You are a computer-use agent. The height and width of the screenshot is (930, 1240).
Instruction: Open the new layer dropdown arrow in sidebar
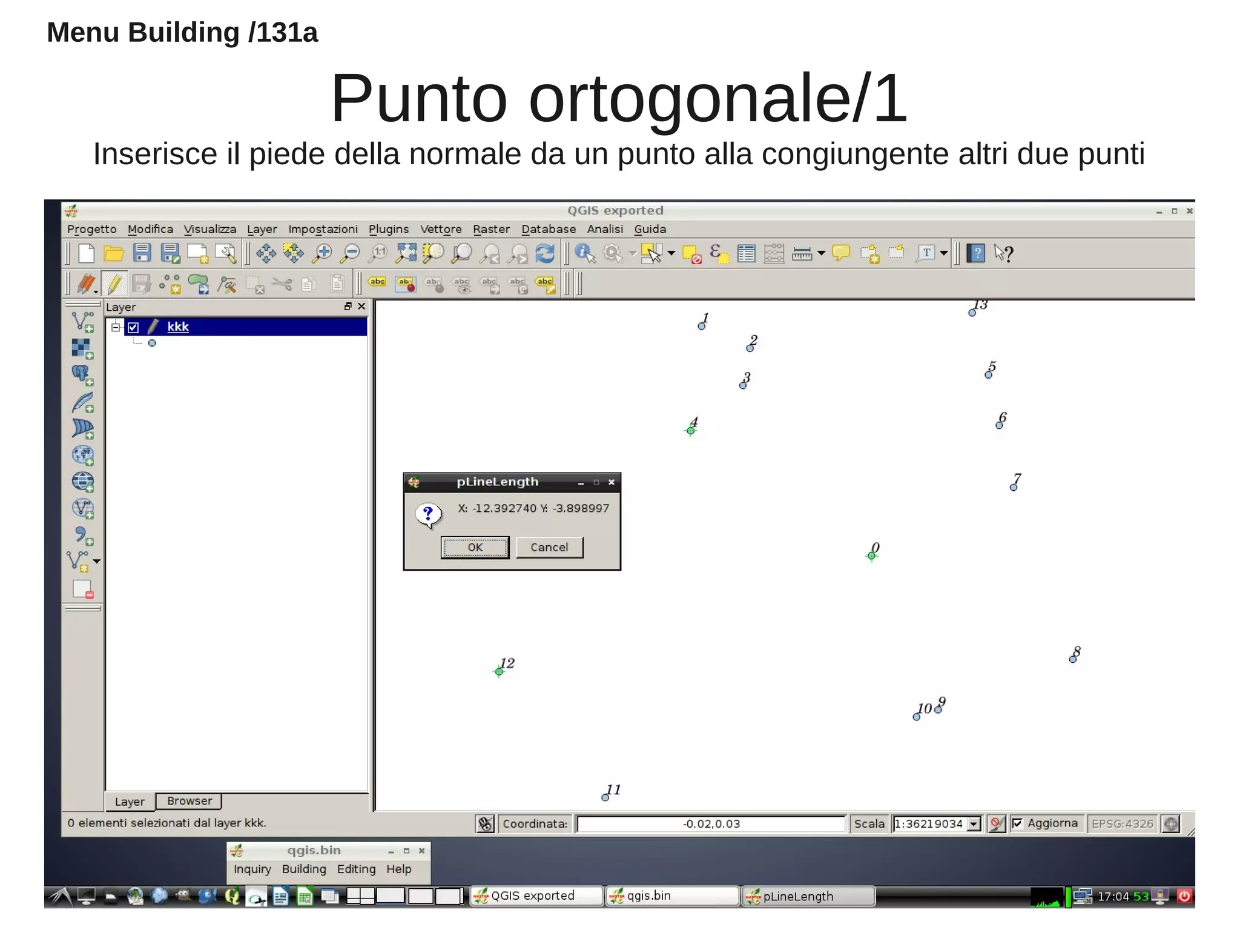pyautogui.click(x=97, y=562)
